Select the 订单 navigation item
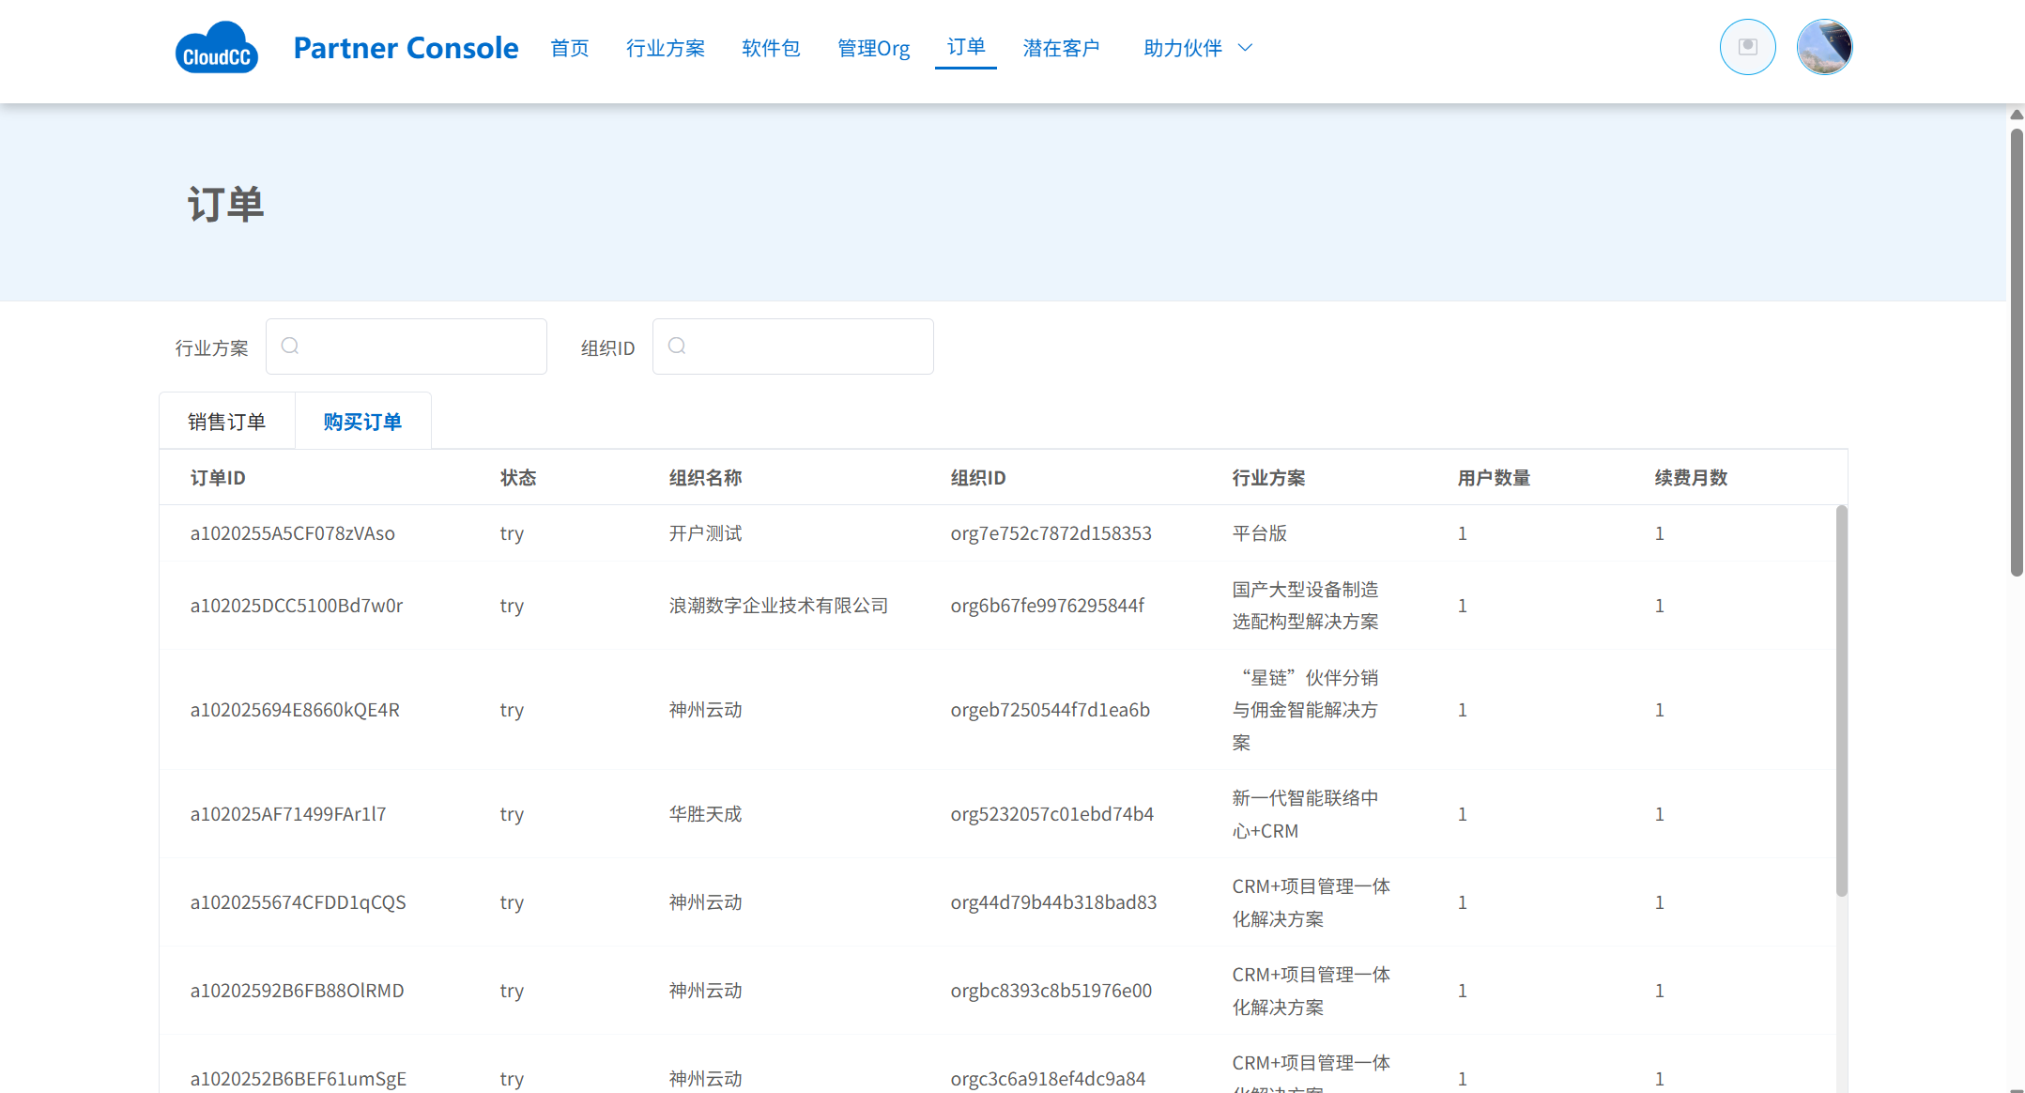 pyautogui.click(x=965, y=47)
